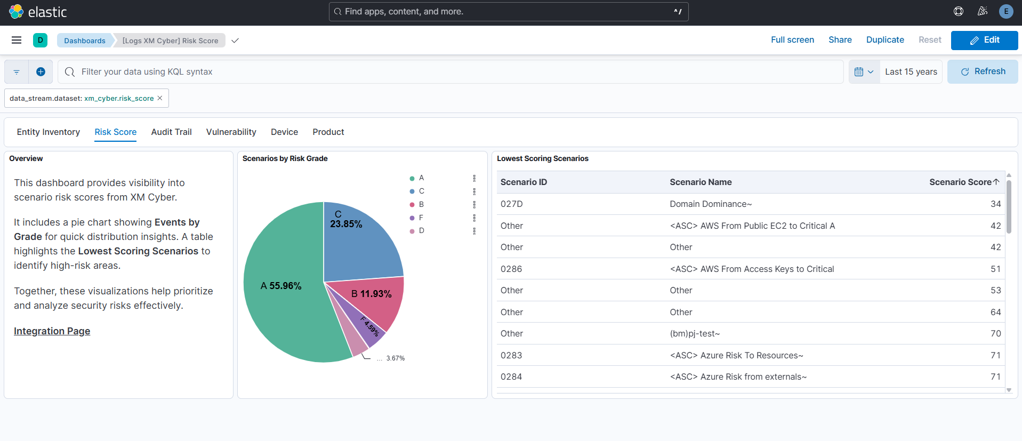
Task: Open the hamburger navigation menu
Action: 17,40
